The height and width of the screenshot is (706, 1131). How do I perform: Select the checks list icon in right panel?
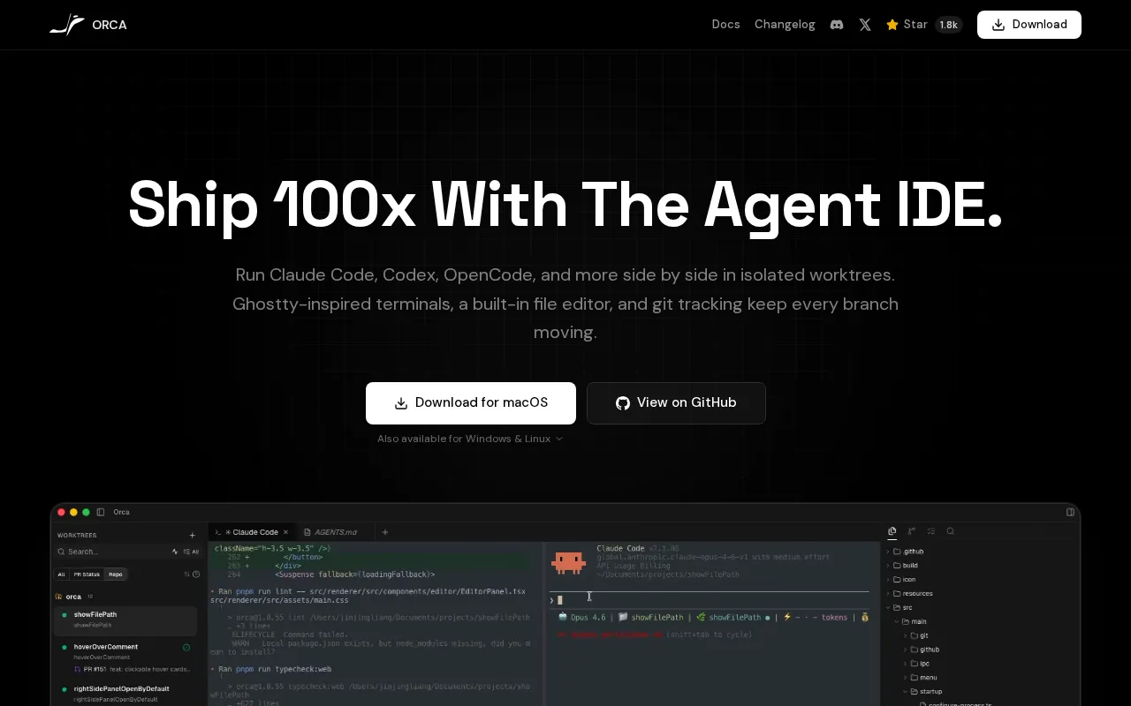tap(931, 531)
